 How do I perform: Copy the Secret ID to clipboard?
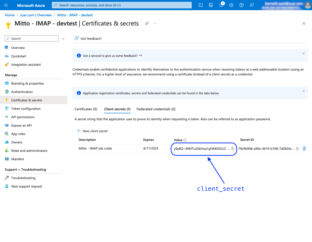297,149
